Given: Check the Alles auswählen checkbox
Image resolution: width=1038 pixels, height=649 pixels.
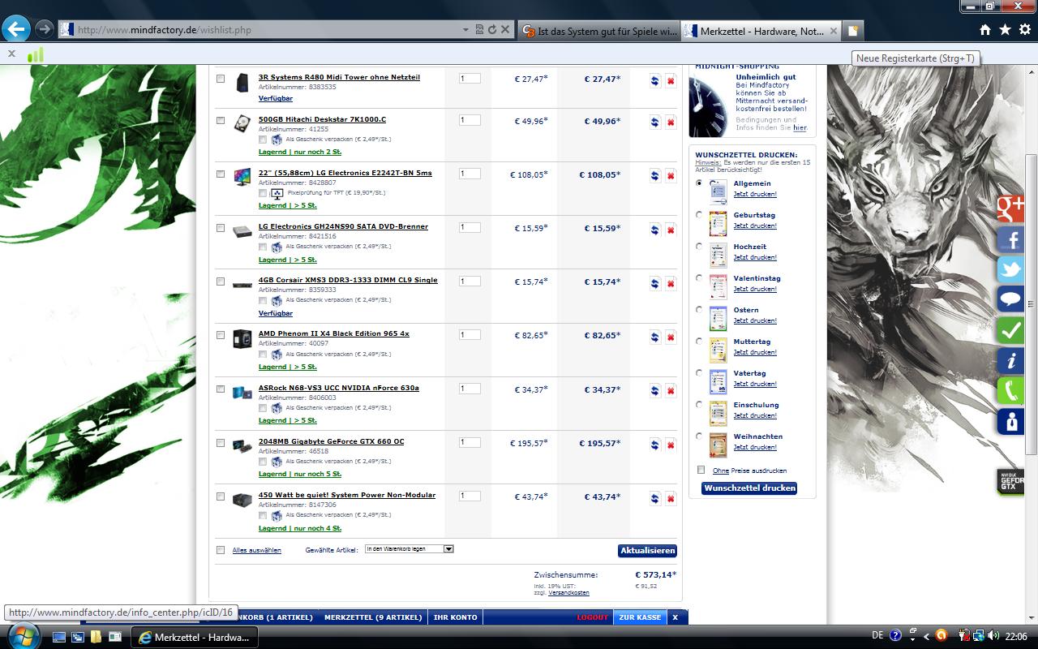Looking at the screenshot, I should 221,550.
